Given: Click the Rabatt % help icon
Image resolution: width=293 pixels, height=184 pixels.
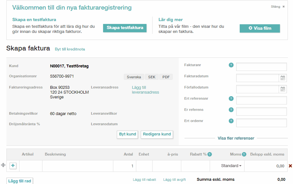Looking at the screenshot, I should point(210,155).
